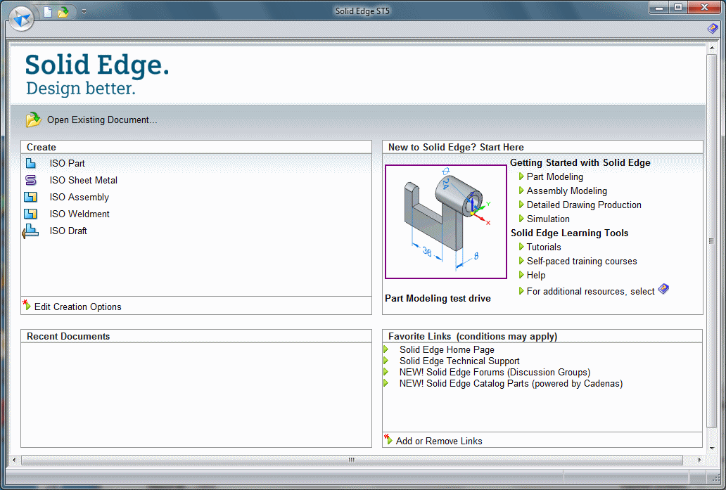The width and height of the screenshot is (726, 490).
Task: Click the horizontal scrollbar left arrow
Action: point(14,460)
